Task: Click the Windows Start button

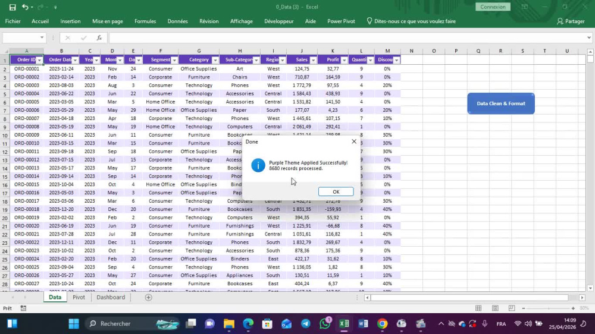Action: [74, 324]
